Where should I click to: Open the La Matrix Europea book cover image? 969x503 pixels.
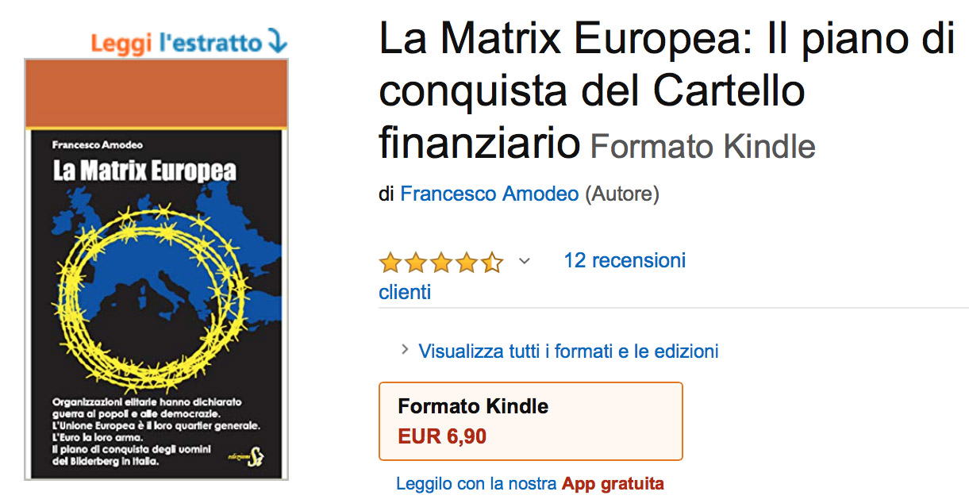[156, 269]
